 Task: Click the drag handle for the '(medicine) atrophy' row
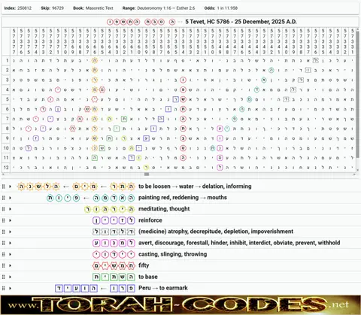click(x=4, y=232)
